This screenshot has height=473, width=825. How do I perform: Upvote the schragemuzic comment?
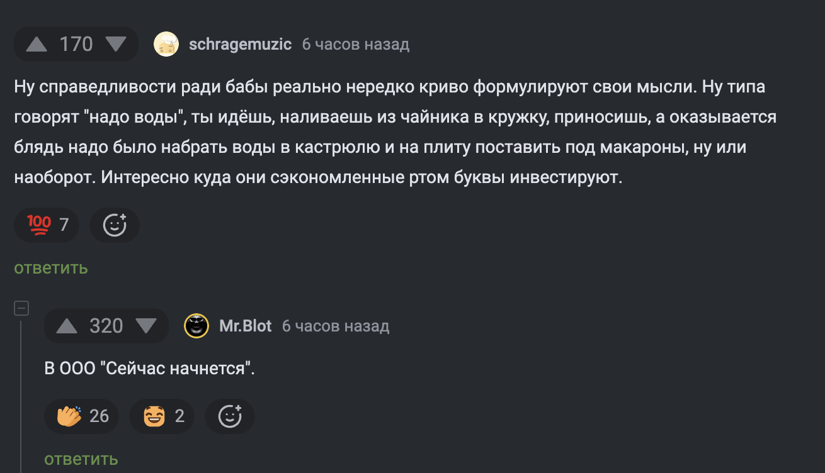click(37, 44)
